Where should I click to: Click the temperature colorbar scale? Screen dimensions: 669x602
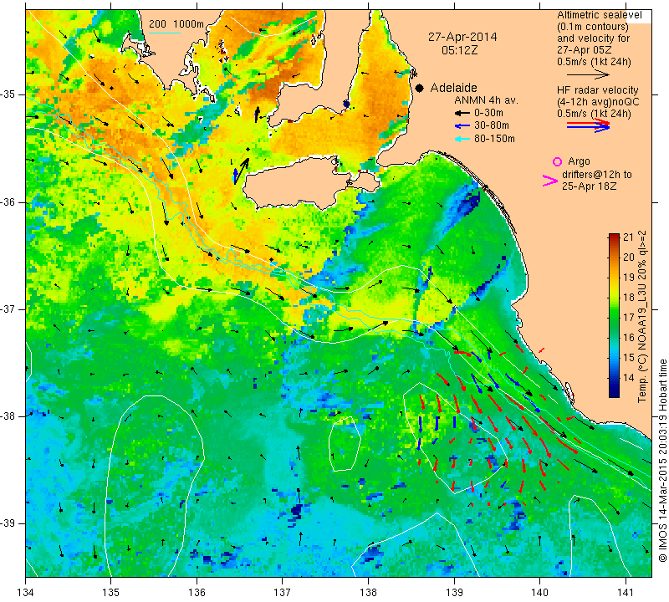[614, 315]
